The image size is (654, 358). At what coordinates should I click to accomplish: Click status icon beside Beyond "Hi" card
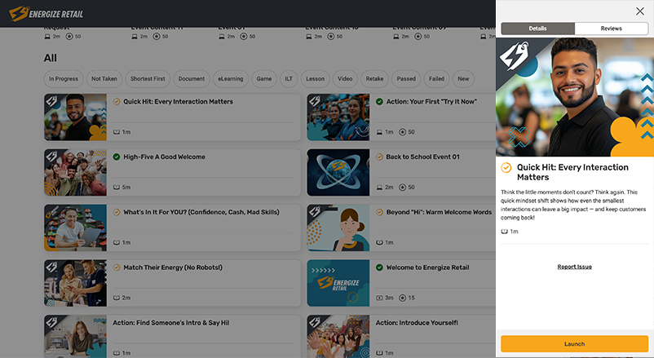point(379,212)
